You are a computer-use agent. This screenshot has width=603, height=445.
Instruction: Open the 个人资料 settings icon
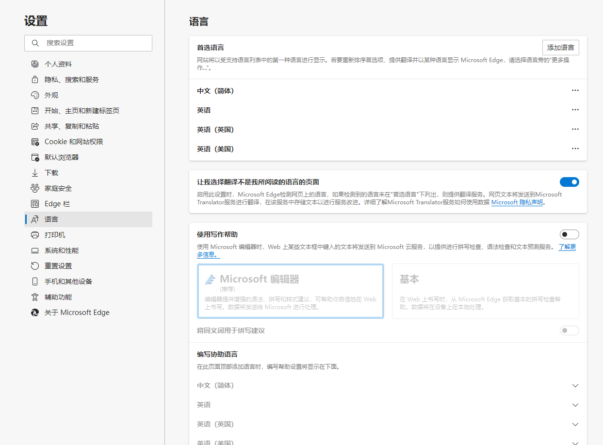pyautogui.click(x=34, y=64)
